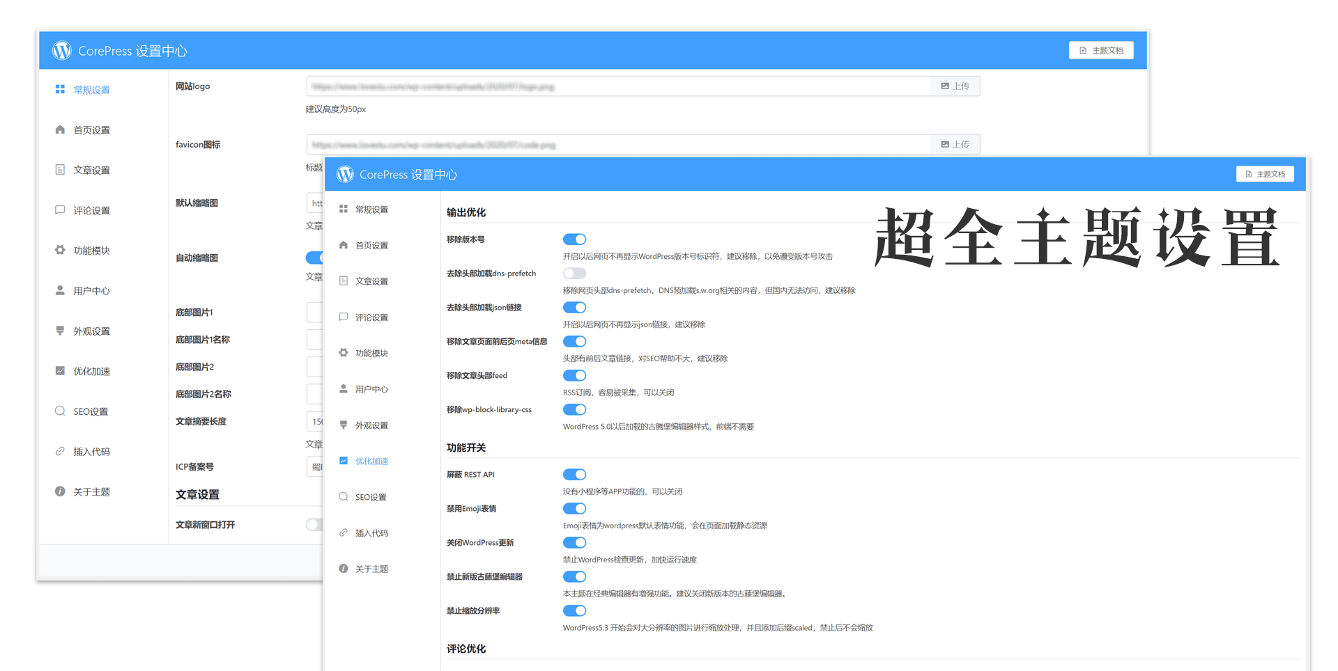Click the ICP备案号 input field
The height and width of the screenshot is (671, 1338).
coord(315,466)
